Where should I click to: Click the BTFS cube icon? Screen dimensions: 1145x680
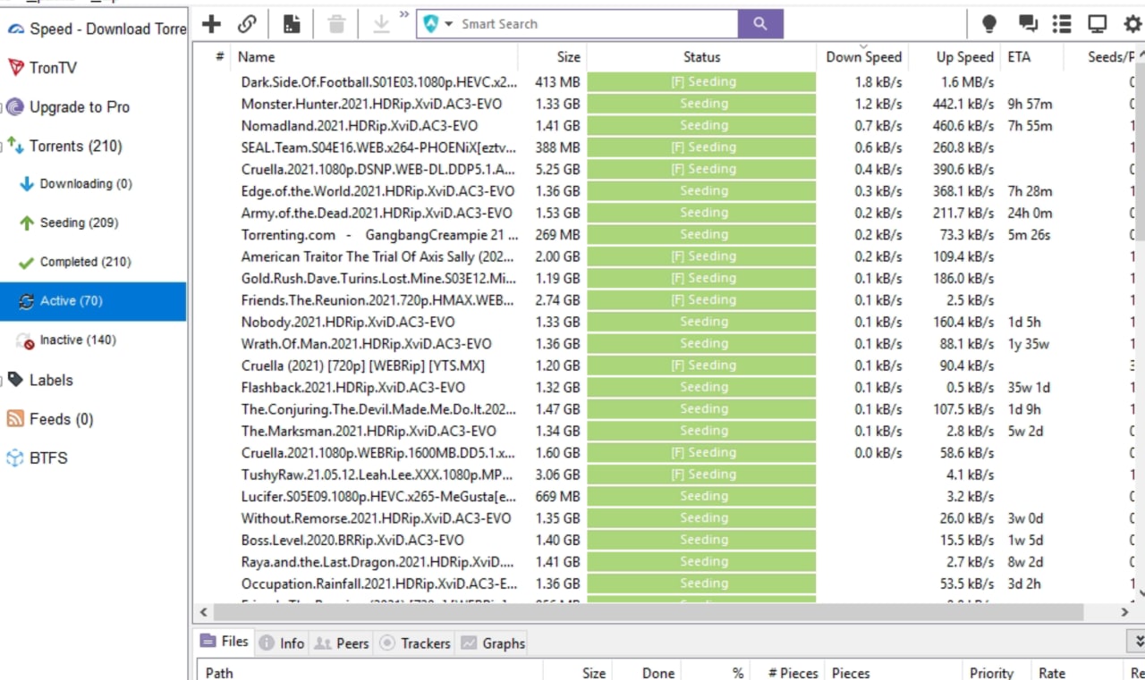click(x=15, y=458)
